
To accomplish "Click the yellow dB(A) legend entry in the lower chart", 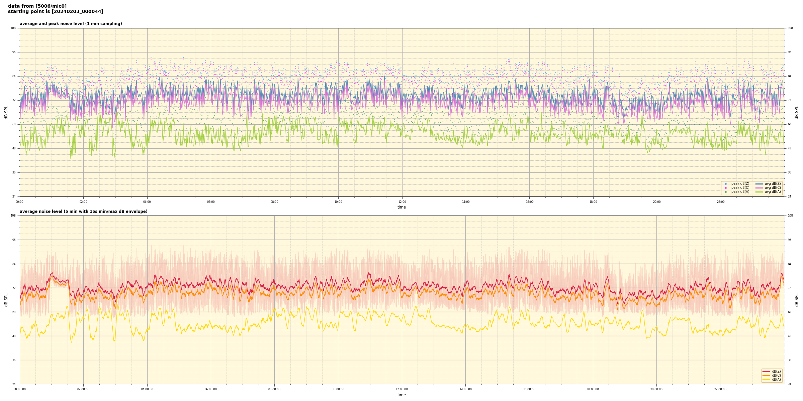I will click(x=767, y=379).
